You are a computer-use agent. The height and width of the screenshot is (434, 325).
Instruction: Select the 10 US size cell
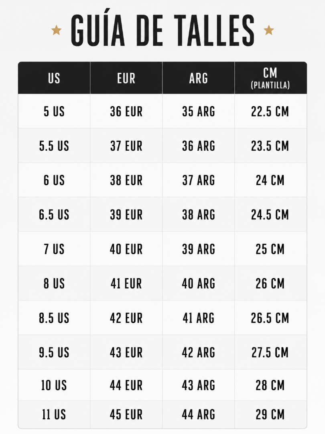(54, 385)
